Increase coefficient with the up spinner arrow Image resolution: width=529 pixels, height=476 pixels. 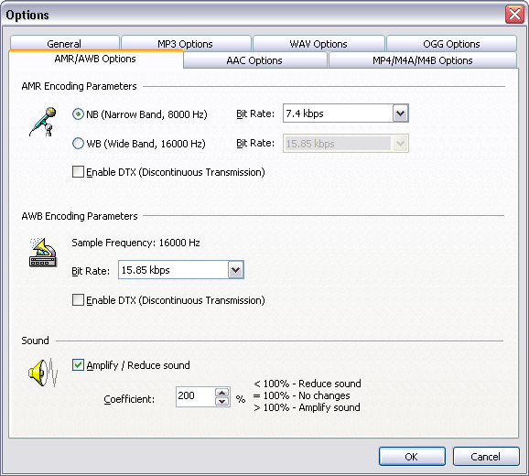[221, 393]
